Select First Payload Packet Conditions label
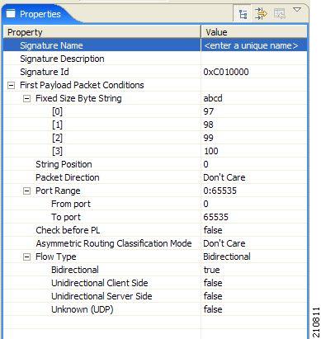 pos(82,85)
